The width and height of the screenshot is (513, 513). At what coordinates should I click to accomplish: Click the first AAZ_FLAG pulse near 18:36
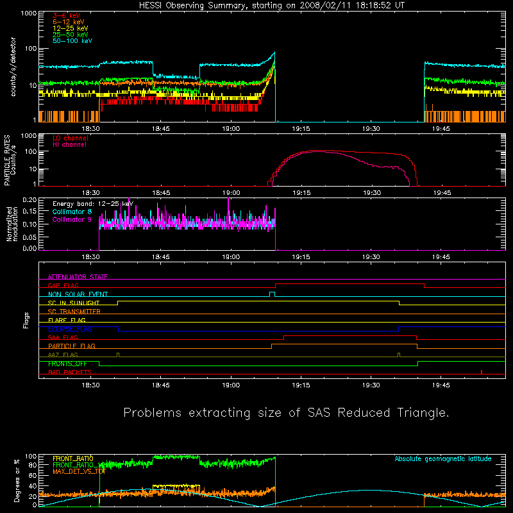[x=118, y=355]
